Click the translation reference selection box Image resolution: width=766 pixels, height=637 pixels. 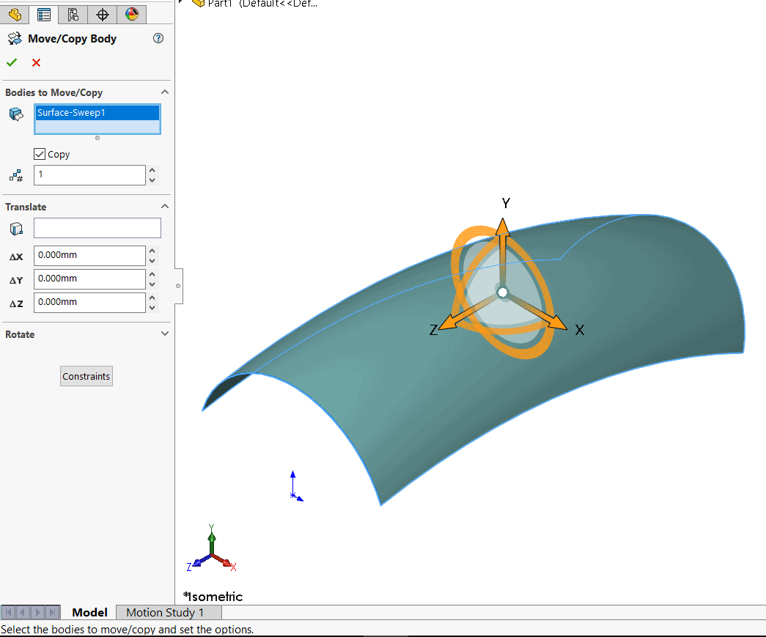97,228
